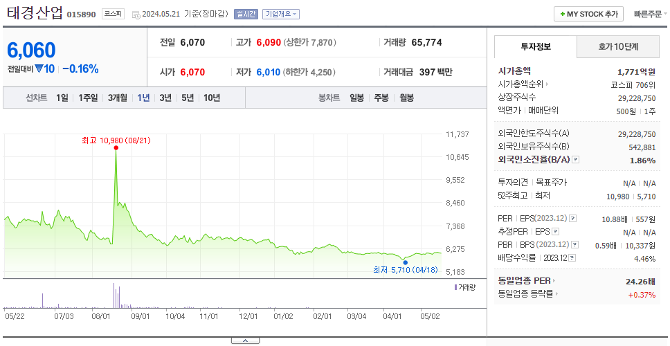
Task: Select 3년 line chart period
Action: pos(165,98)
